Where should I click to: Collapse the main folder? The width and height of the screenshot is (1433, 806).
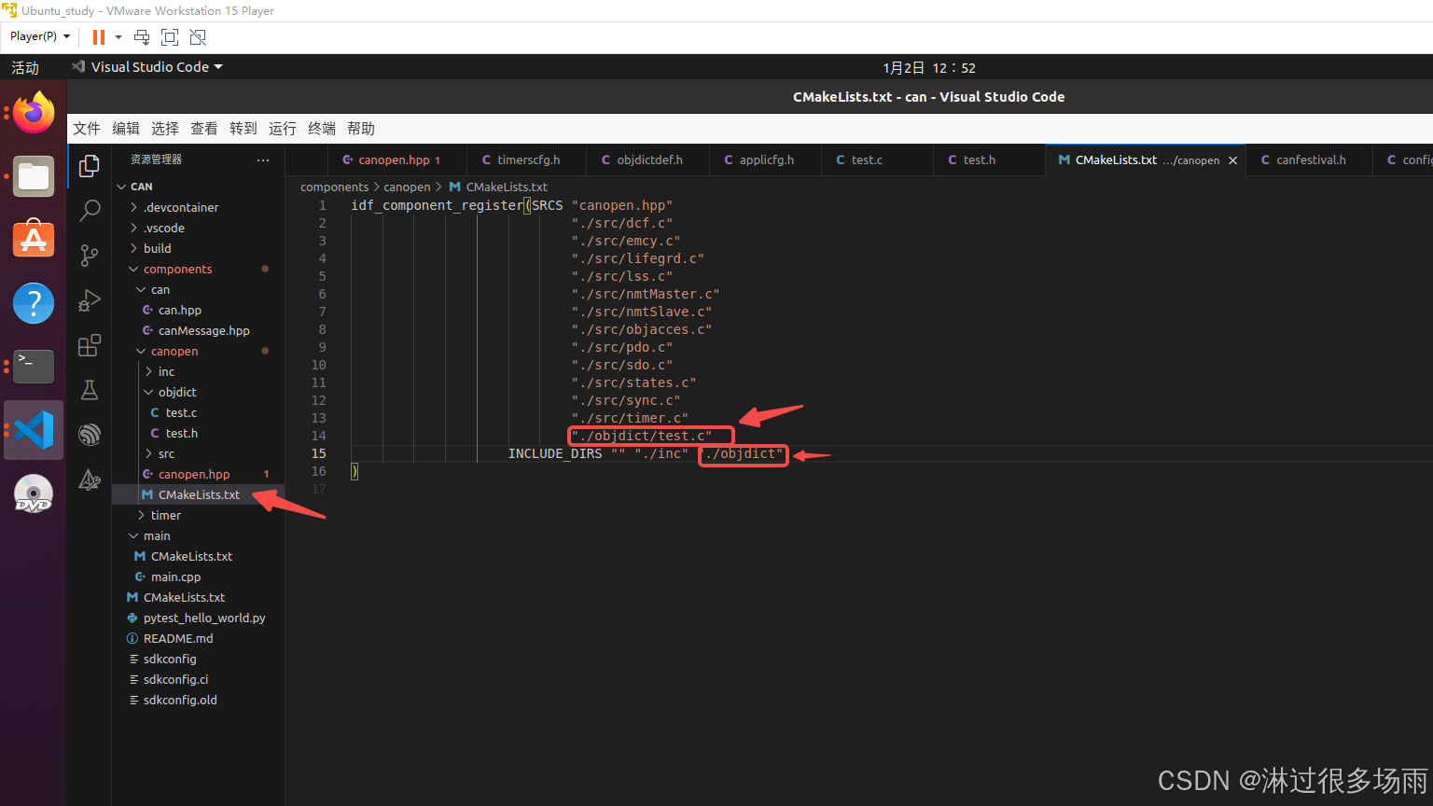click(x=198, y=535)
